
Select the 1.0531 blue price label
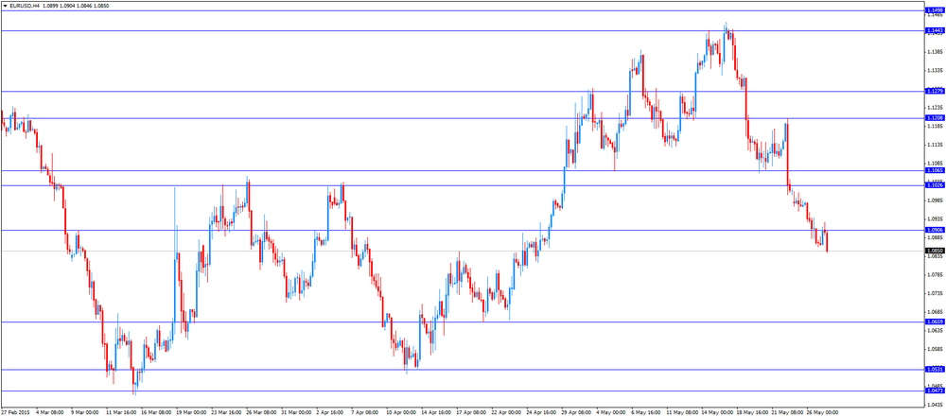click(x=935, y=370)
